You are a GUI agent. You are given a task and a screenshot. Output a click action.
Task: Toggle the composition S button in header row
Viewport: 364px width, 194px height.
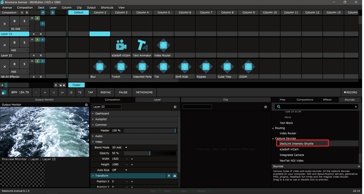click(x=52, y=12)
